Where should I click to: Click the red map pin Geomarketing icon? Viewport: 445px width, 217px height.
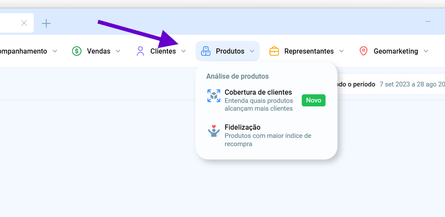pos(363,51)
